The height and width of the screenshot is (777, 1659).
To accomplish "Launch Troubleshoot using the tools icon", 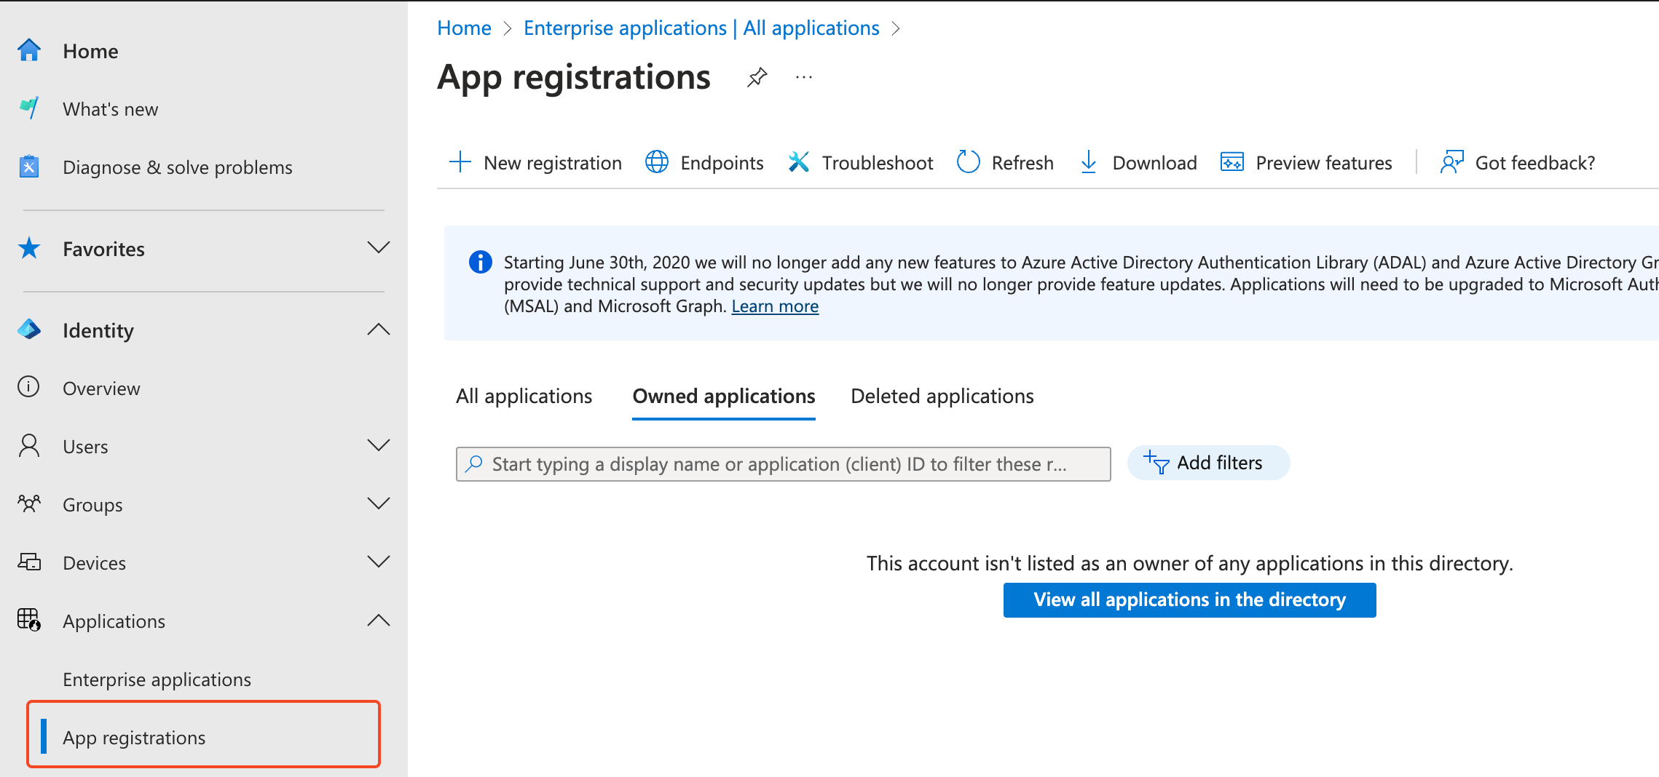I will pos(799,162).
